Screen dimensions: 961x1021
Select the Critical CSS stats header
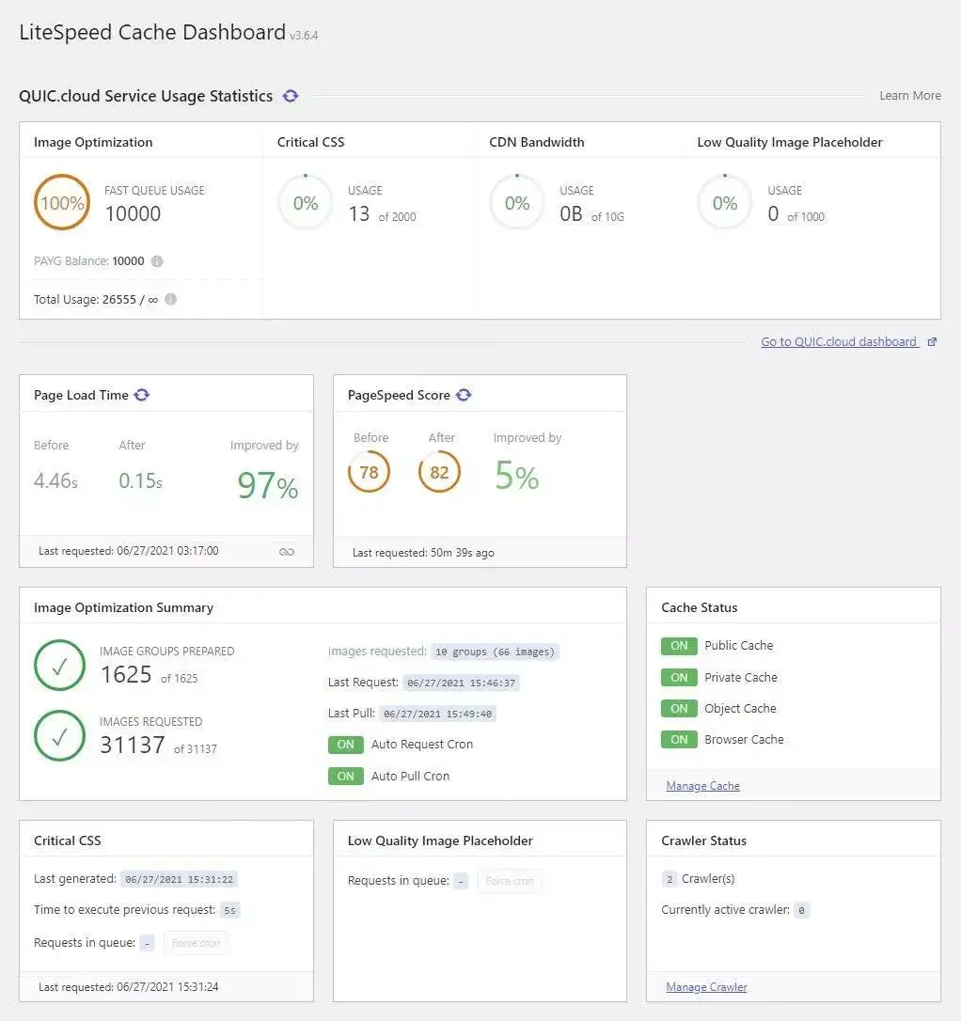pos(310,142)
